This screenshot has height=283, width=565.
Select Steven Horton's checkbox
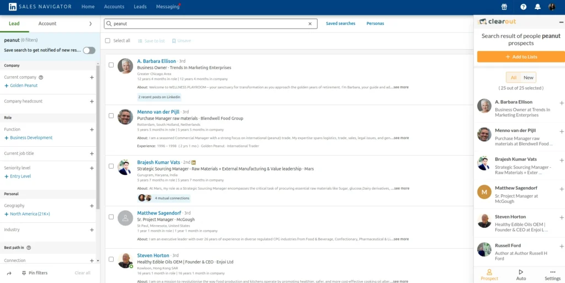[x=111, y=259]
